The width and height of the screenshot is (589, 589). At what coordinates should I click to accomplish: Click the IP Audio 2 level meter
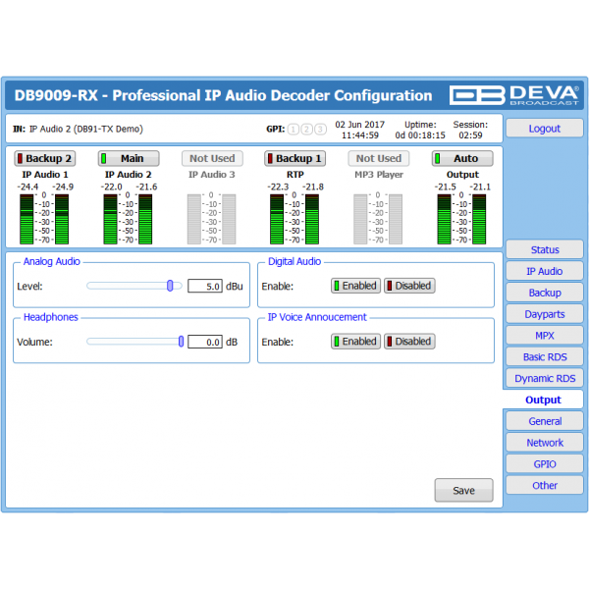[128, 219]
